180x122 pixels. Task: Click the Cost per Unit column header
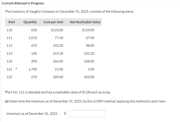53,22
